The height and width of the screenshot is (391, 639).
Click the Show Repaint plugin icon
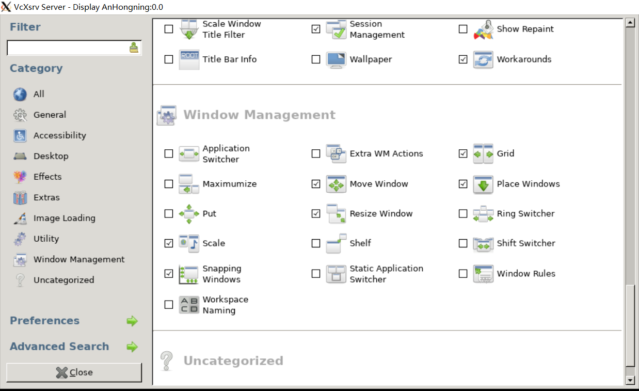pyautogui.click(x=483, y=29)
